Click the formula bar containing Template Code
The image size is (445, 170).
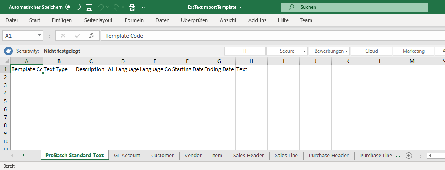coord(273,36)
